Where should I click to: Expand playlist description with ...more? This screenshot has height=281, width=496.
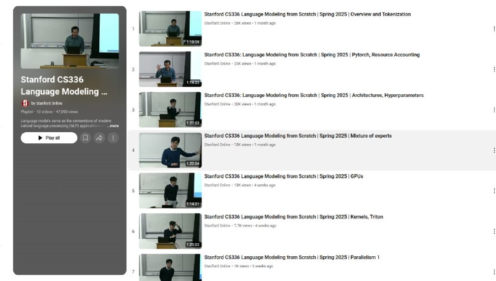coord(113,126)
